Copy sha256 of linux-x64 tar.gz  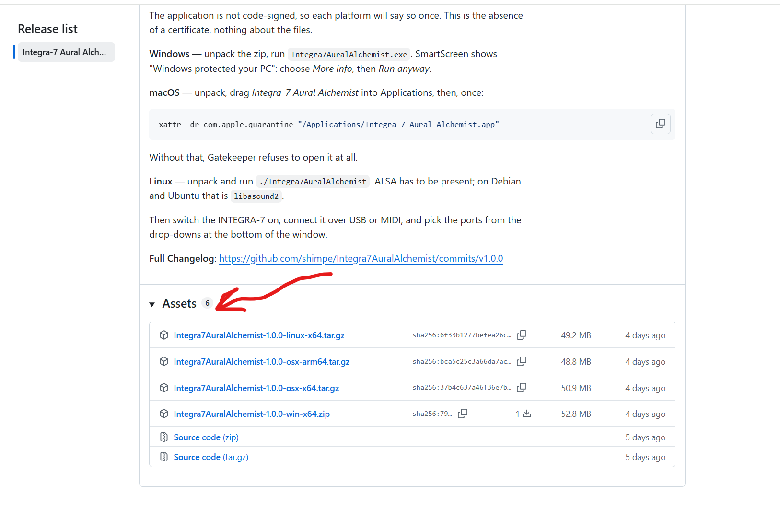[x=522, y=335]
